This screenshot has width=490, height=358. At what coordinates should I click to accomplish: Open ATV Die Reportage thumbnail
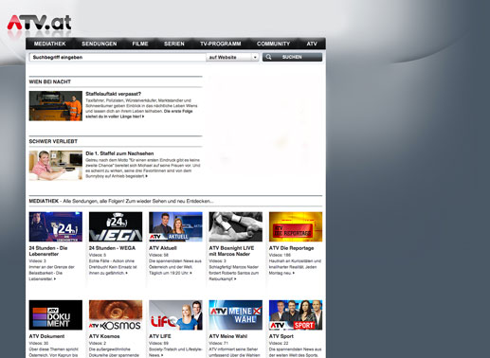point(296,226)
